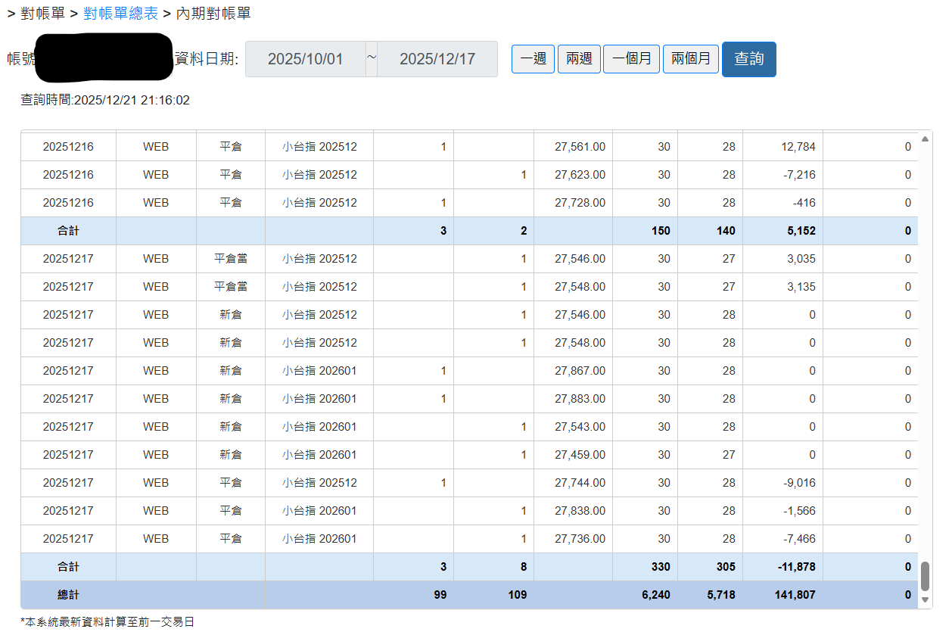
Task: Select the 合計 row showing -11,878
Action: (469, 567)
